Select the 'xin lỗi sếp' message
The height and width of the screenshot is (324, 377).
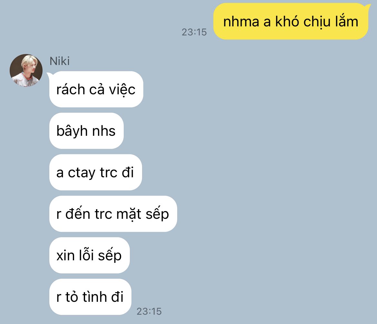tap(90, 255)
